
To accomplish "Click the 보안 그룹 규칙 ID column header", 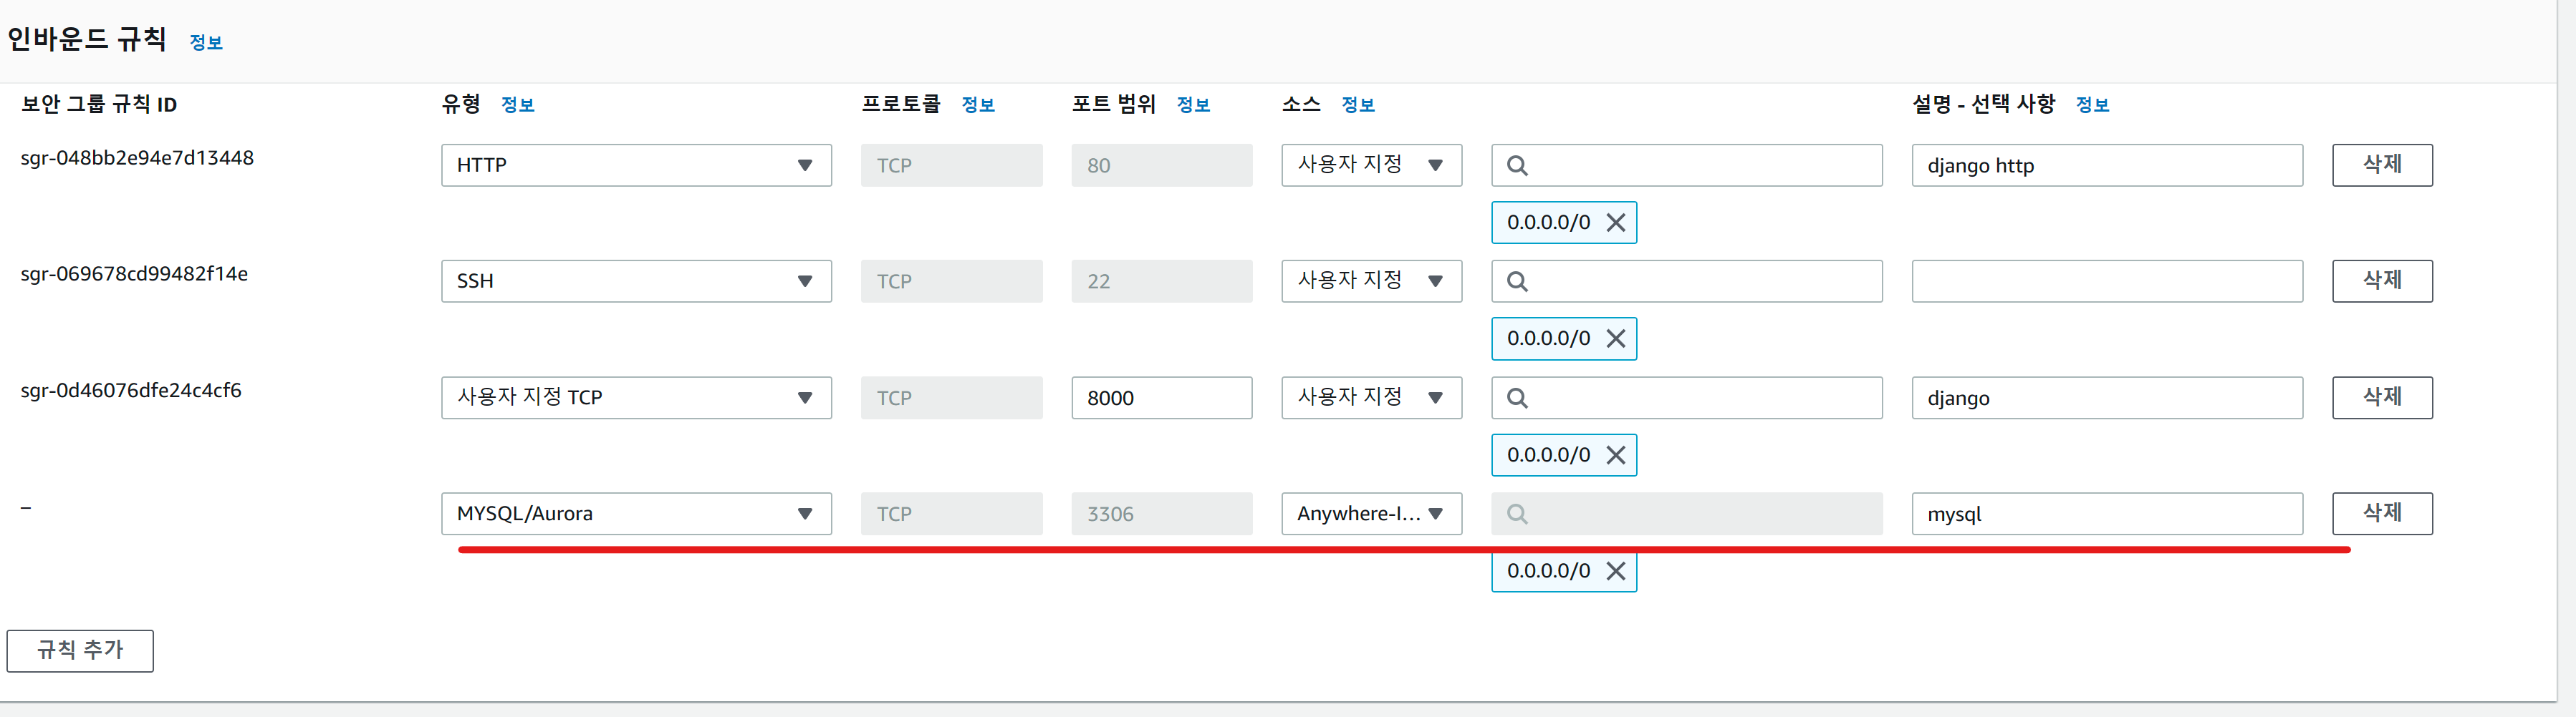I will (x=99, y=104).
